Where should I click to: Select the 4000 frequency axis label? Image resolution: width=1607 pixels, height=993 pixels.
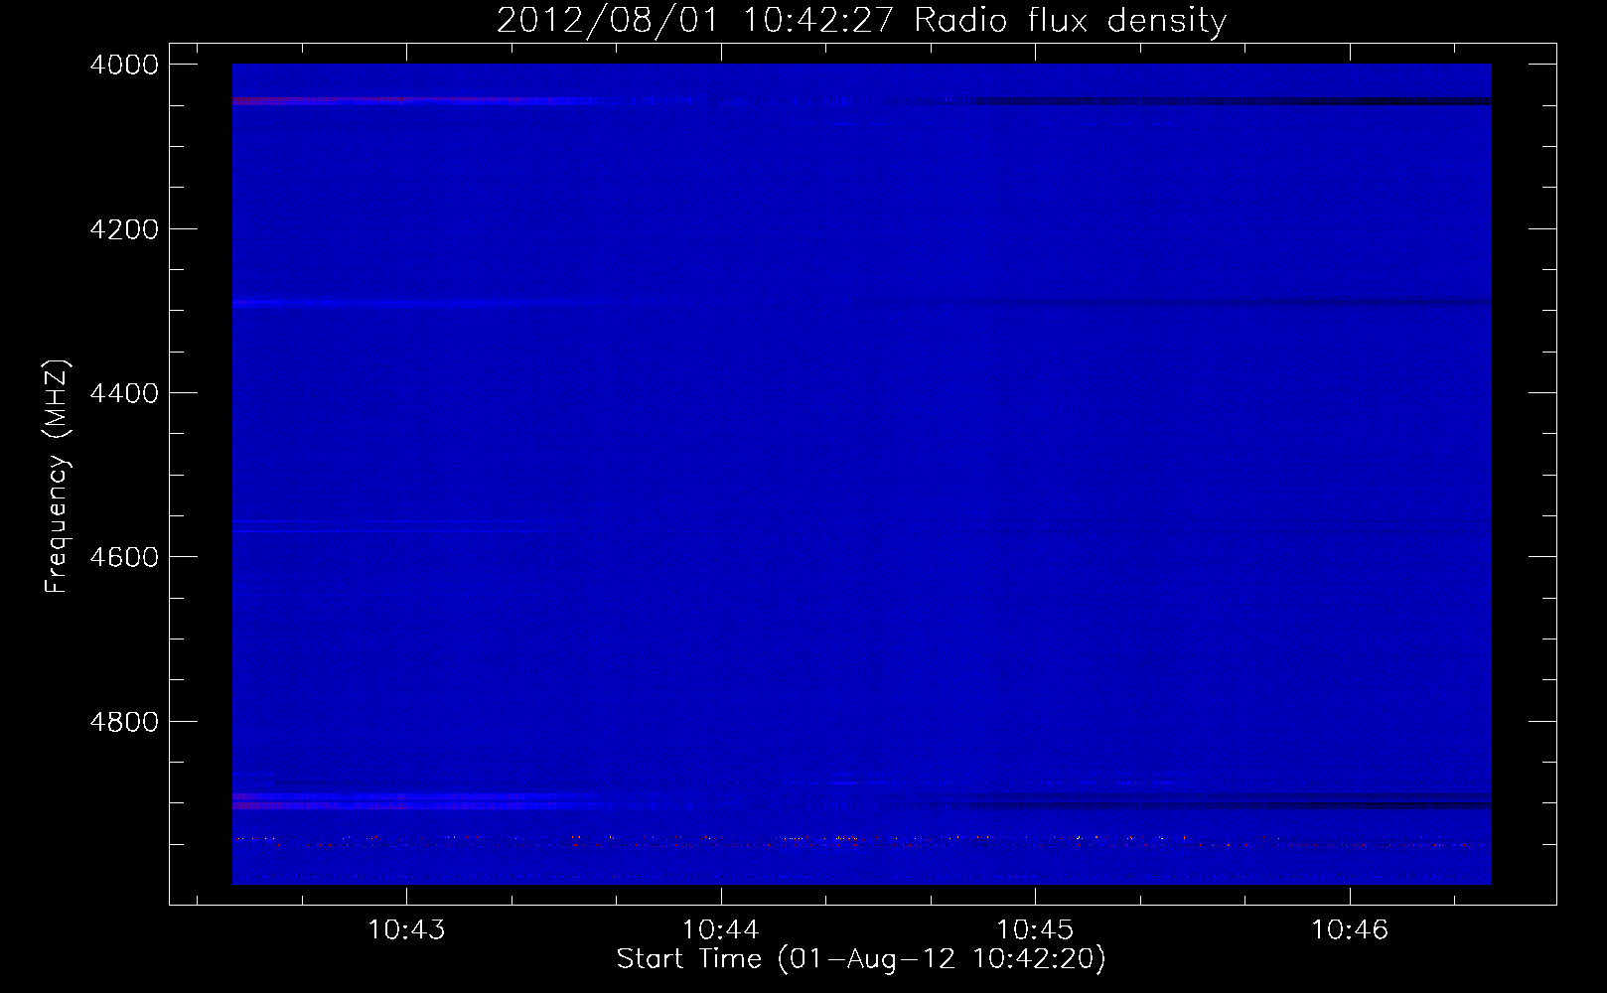click(124, 65)
